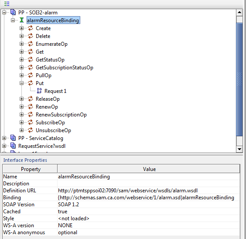Select the PP - SOI32-alarm project label
The height and width of the screenshot is (239, 246).
point(38,13)
